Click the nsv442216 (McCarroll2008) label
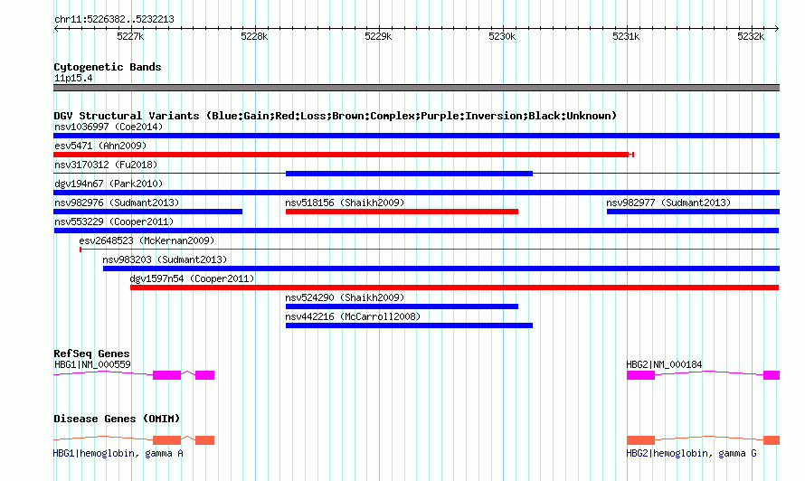Image resolution: width=805 pixels, height=481 pixels. [x=354, y=316]
